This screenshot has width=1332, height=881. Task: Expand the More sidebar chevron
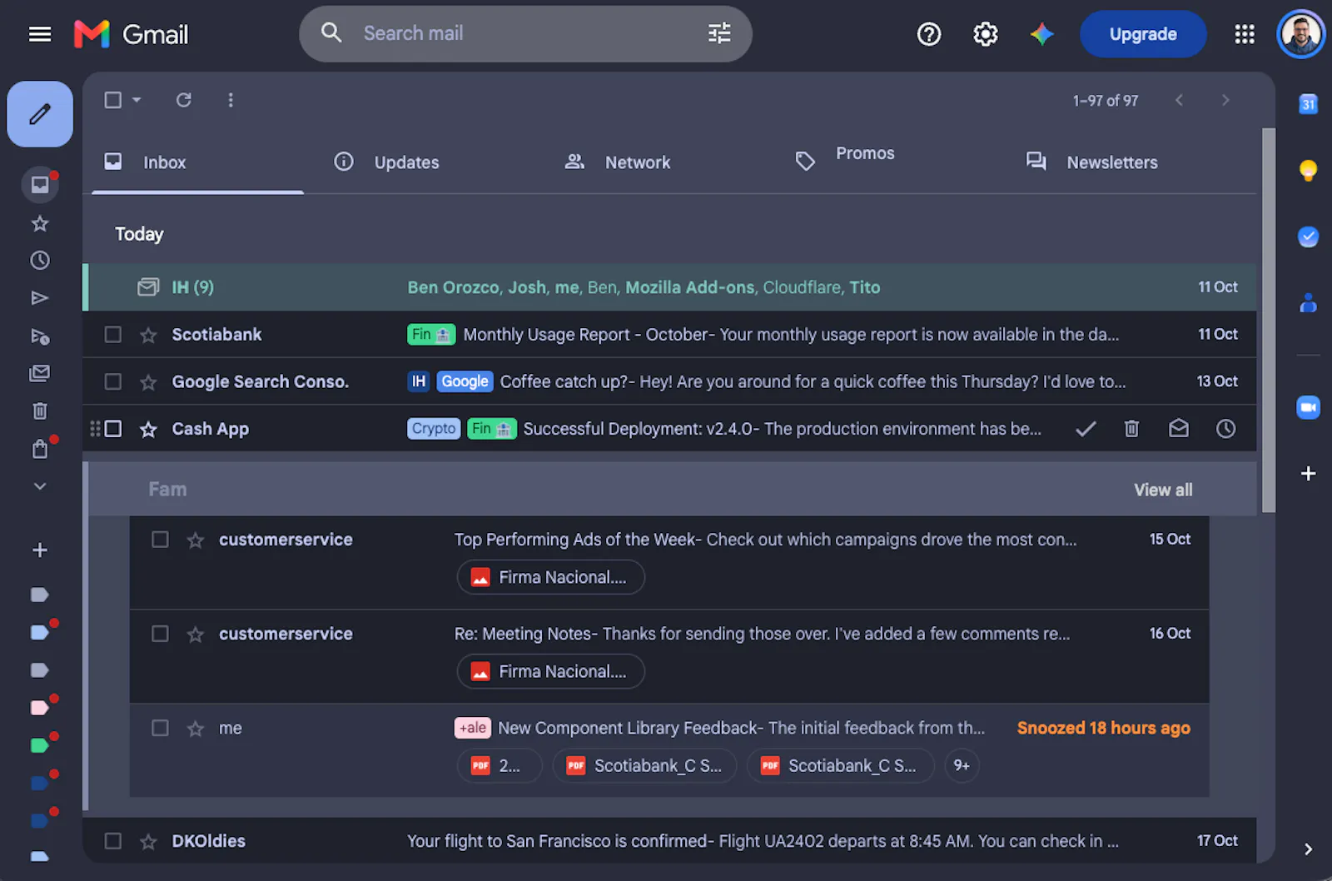coord(40,486)
